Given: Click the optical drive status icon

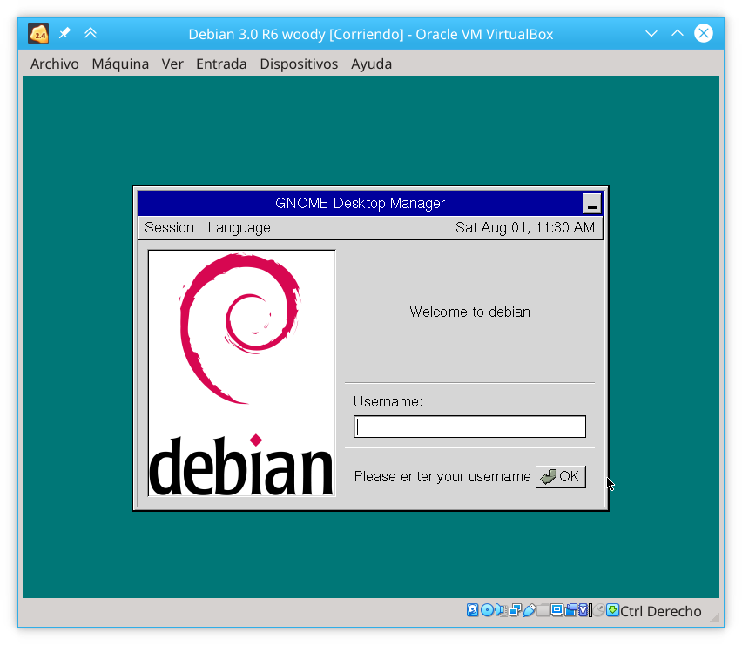Looking at the screenshot, I should click(486, 610).
